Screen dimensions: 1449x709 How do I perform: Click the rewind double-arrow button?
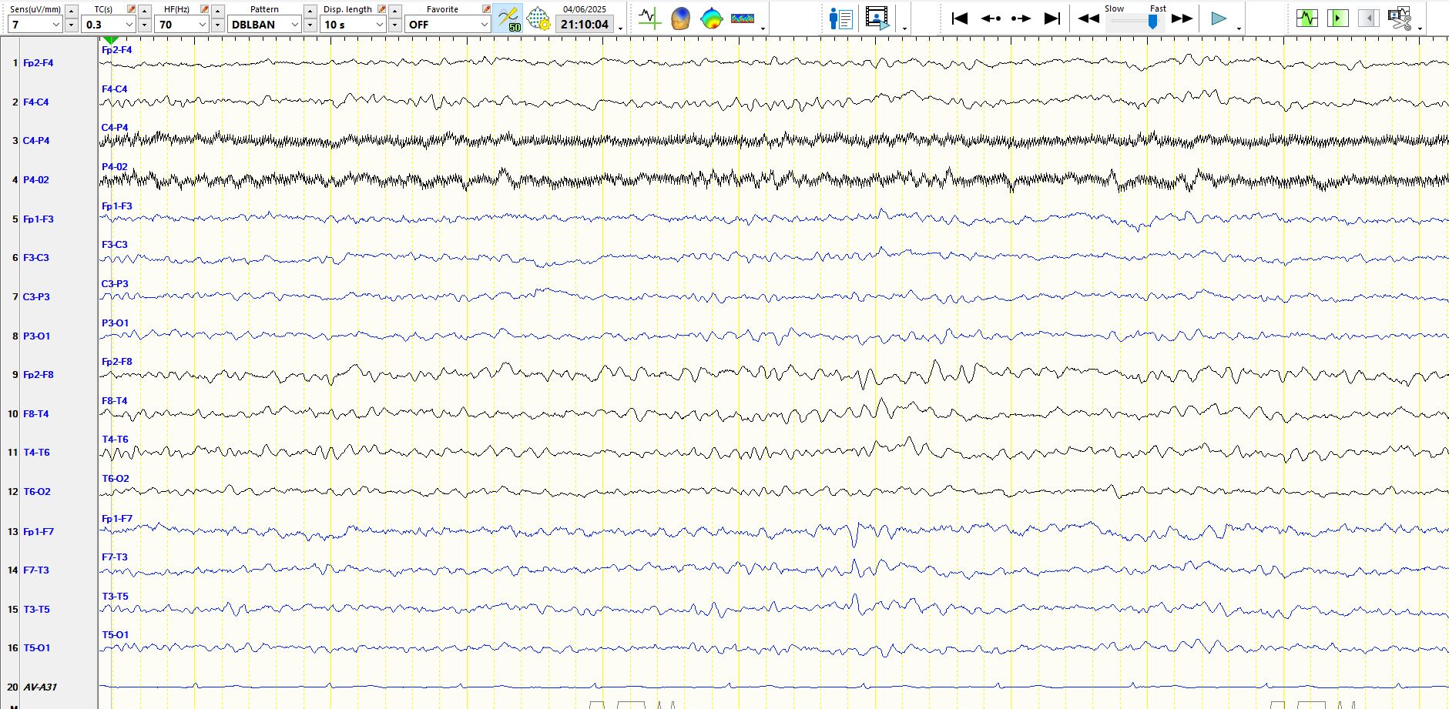(x=1088, y=18)
